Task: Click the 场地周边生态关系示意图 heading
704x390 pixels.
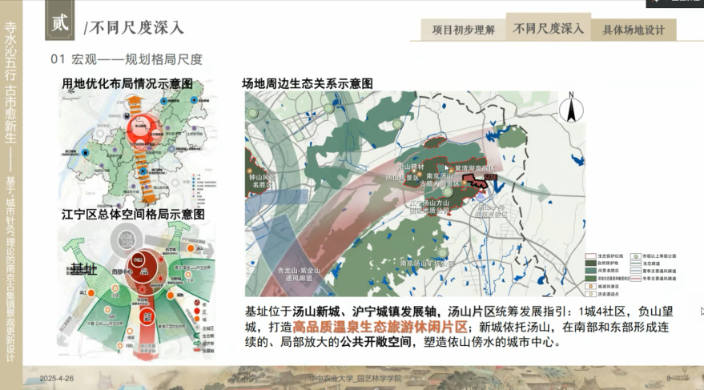Action: 308,83
